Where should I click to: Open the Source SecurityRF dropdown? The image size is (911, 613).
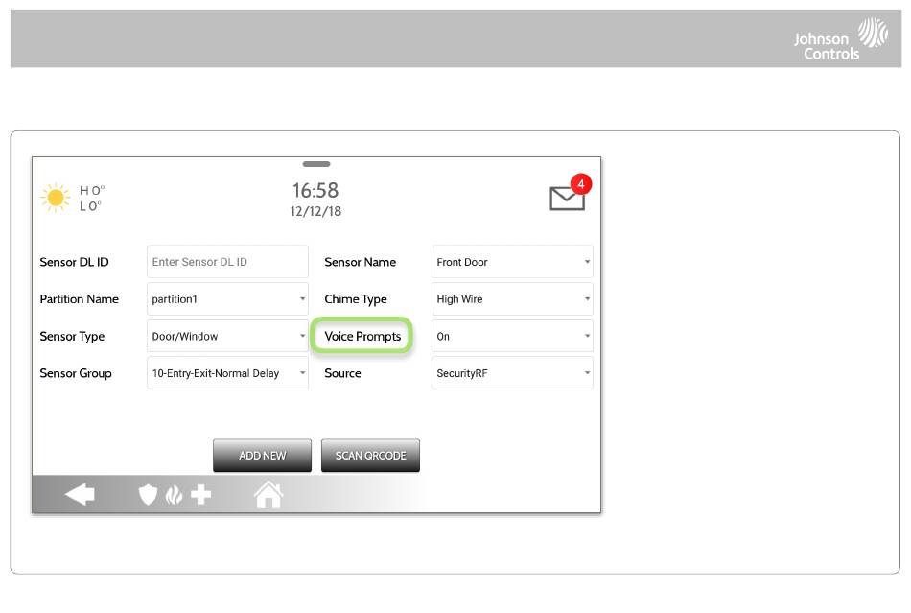click(x=512, y=373)
